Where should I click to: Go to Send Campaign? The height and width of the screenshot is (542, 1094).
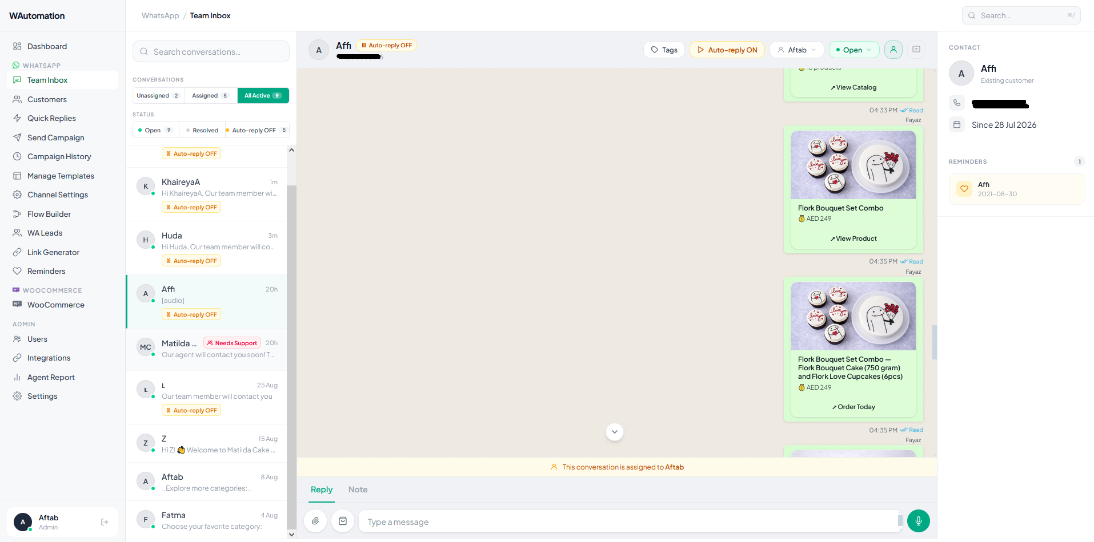point(62,137)
